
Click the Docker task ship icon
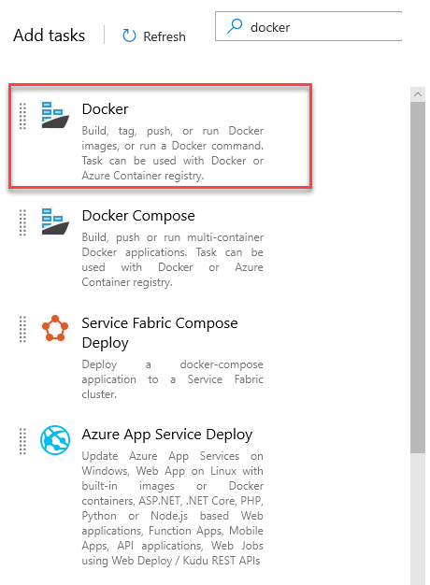point(55,115)
